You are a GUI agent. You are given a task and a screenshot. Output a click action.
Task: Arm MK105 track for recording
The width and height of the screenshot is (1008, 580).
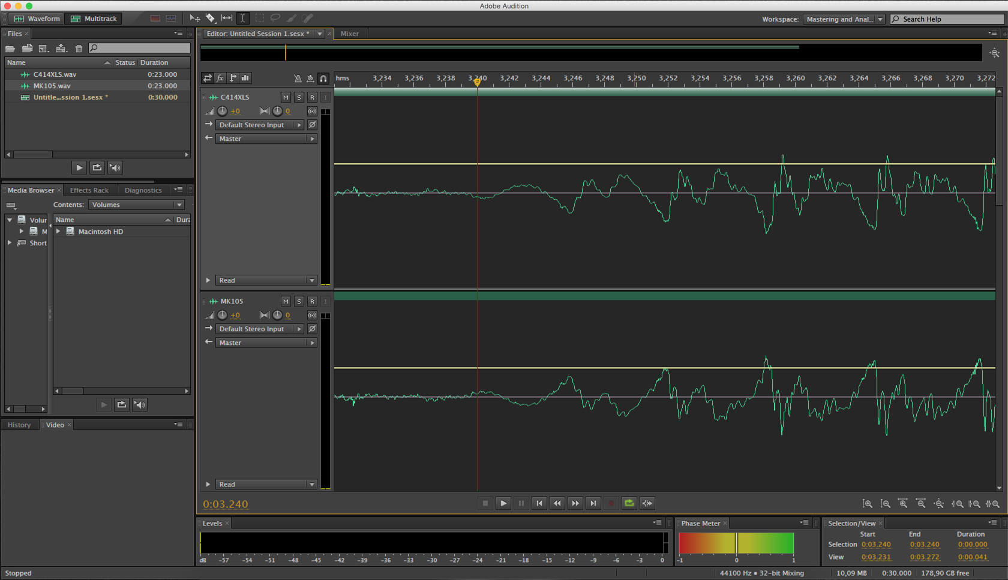coord(312,301)
